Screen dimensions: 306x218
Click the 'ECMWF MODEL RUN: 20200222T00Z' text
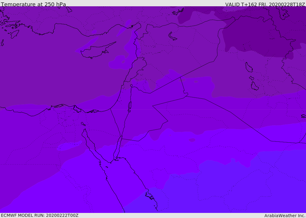pos(40,215)
